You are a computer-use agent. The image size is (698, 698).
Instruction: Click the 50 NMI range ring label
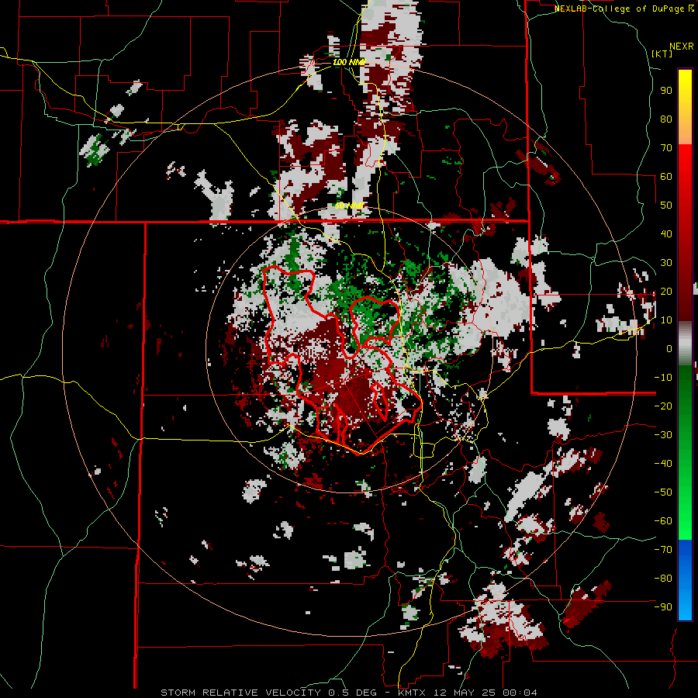pos(349,206)
